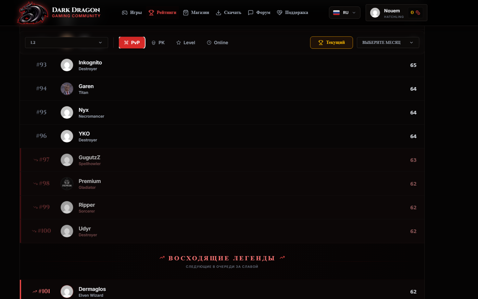Click the Скачать download icon
The image size is (478, 299).
click(219, 13)
